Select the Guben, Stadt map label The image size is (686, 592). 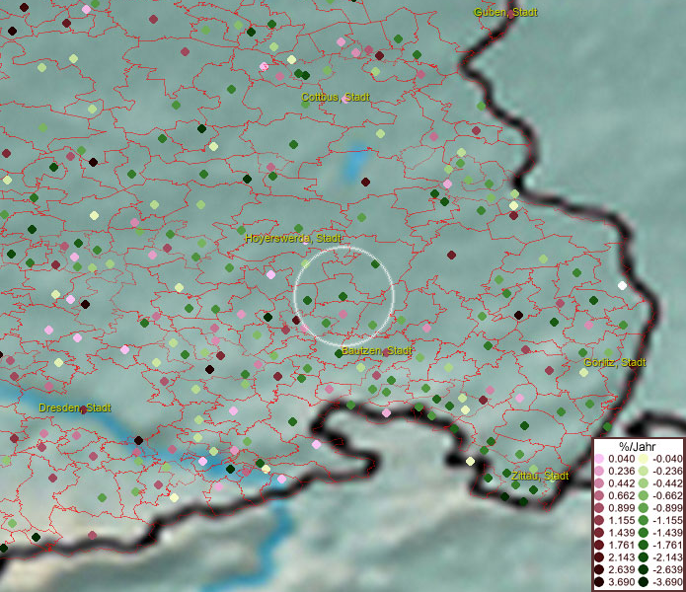(x=505, y=12)
